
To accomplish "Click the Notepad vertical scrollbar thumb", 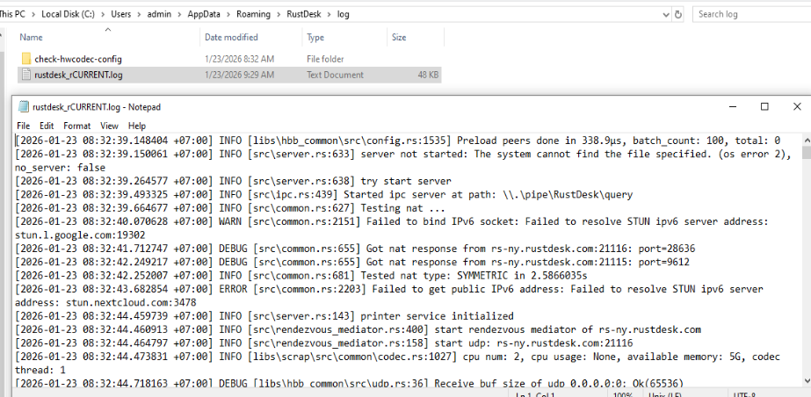I will click(807, 153).
